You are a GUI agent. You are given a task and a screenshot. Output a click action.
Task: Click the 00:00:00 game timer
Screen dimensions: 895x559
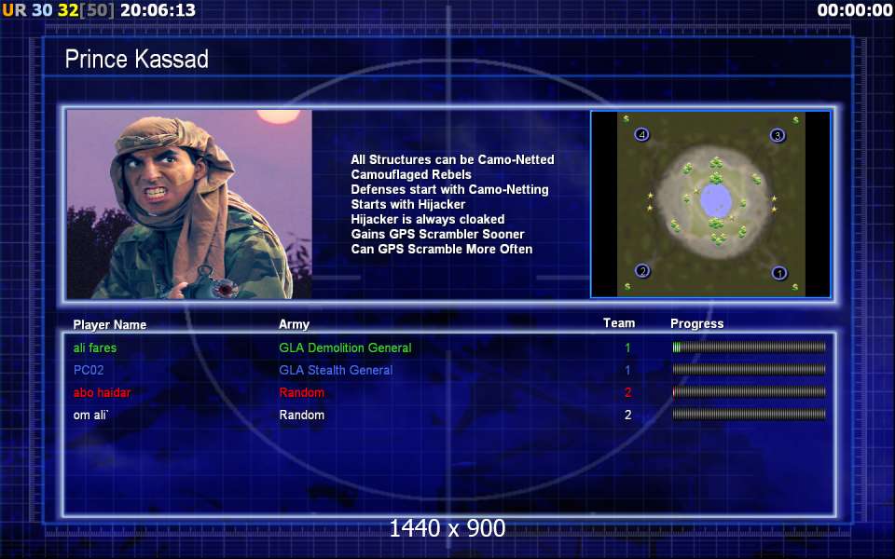855,10
